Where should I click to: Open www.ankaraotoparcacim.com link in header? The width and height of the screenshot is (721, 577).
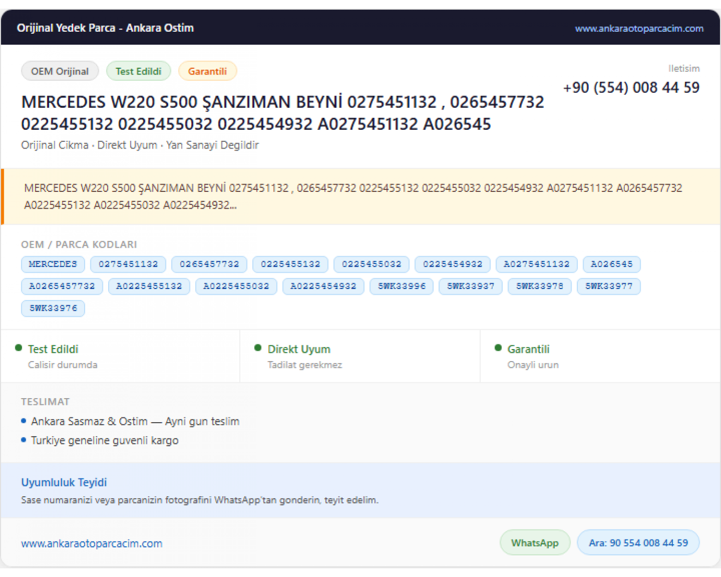pyautogui.click(x=639, y=28)
